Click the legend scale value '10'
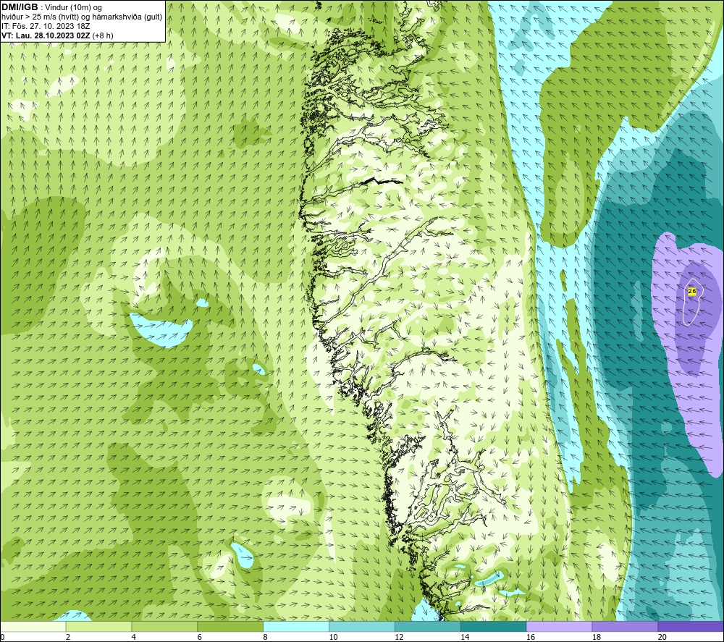 tap(333, 638)
